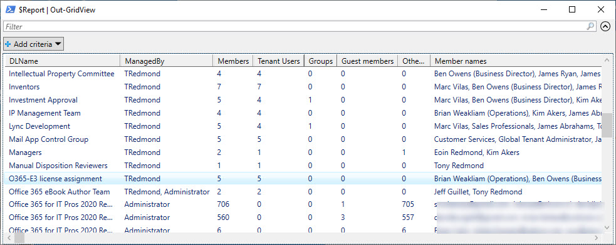This screenshot has height=245, width=616.
Task: Click the 'TRedmond, Administrator' ManagedBy cell
Action: 167,192
